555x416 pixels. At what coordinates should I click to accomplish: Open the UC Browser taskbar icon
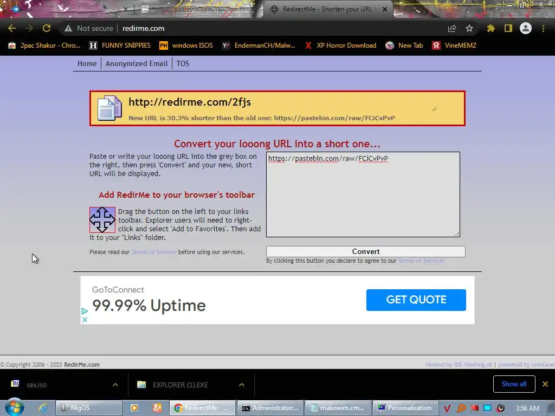[157, 408]
